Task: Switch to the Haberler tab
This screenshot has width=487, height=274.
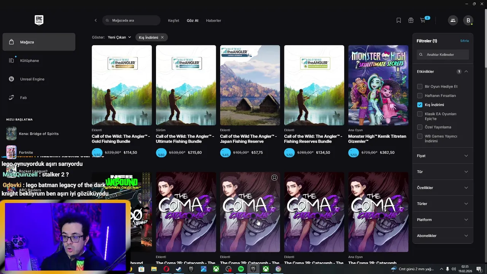Action: coord(213,21)
